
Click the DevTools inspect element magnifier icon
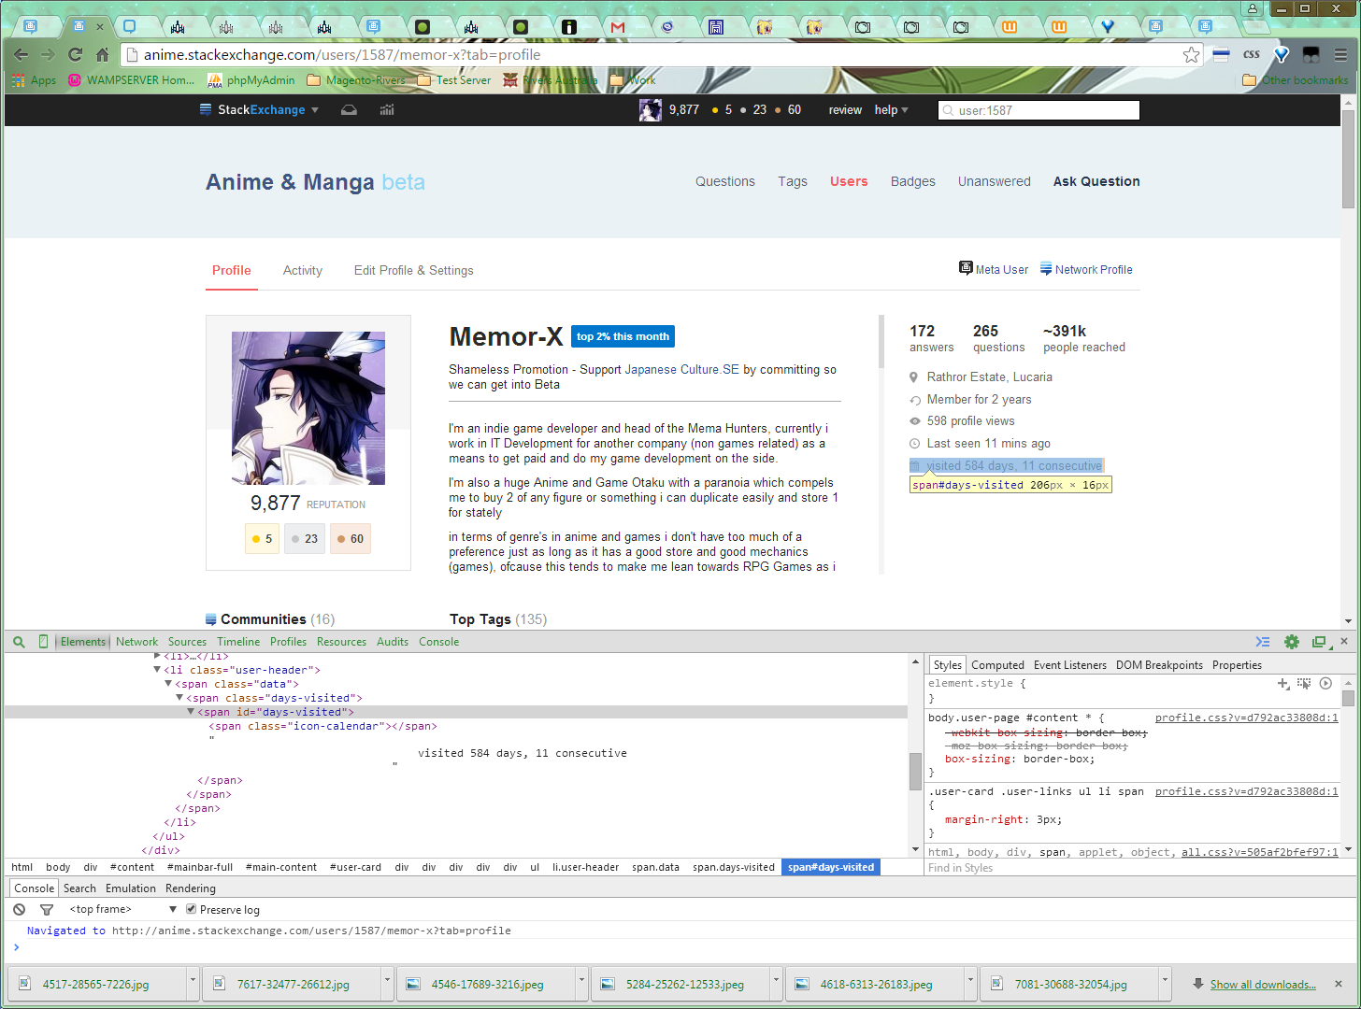coord(19,642)
